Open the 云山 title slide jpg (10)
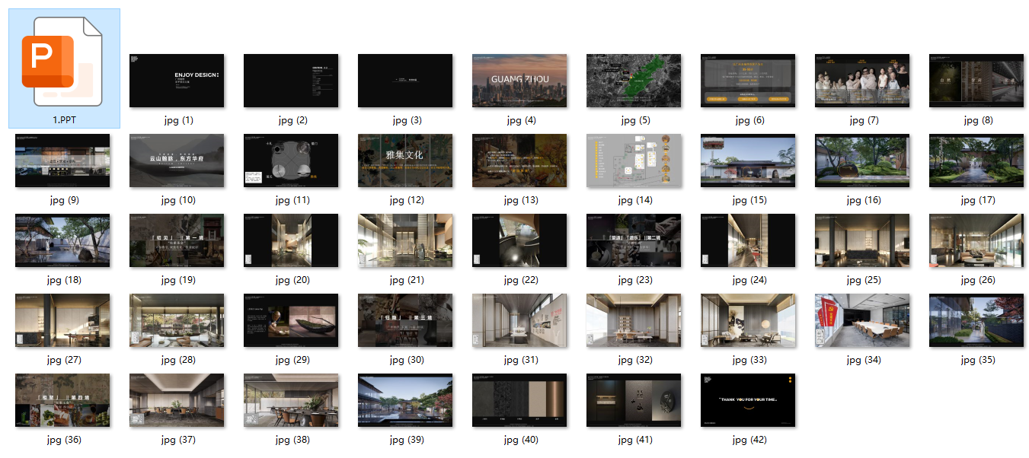The image size is (1029, 458). tap(177, 161)
